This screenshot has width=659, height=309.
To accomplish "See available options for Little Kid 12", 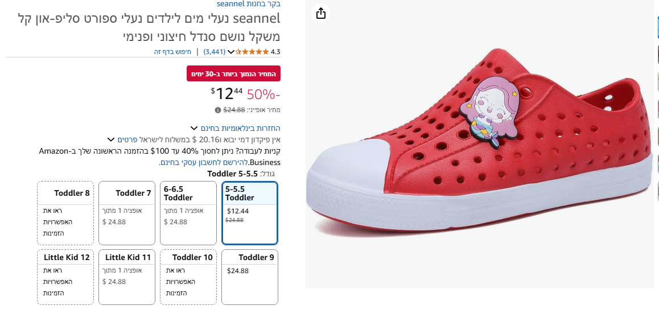I will 65,277.
